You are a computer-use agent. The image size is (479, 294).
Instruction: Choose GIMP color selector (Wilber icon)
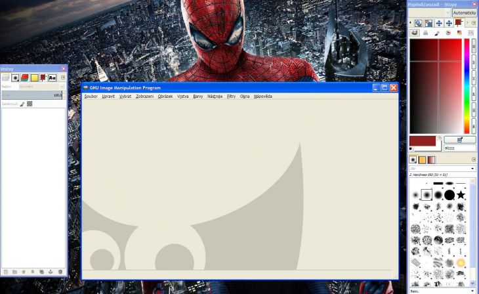click(415, 33)
